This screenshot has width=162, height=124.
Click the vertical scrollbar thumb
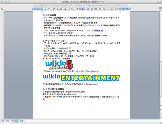(x=161, y=79)
